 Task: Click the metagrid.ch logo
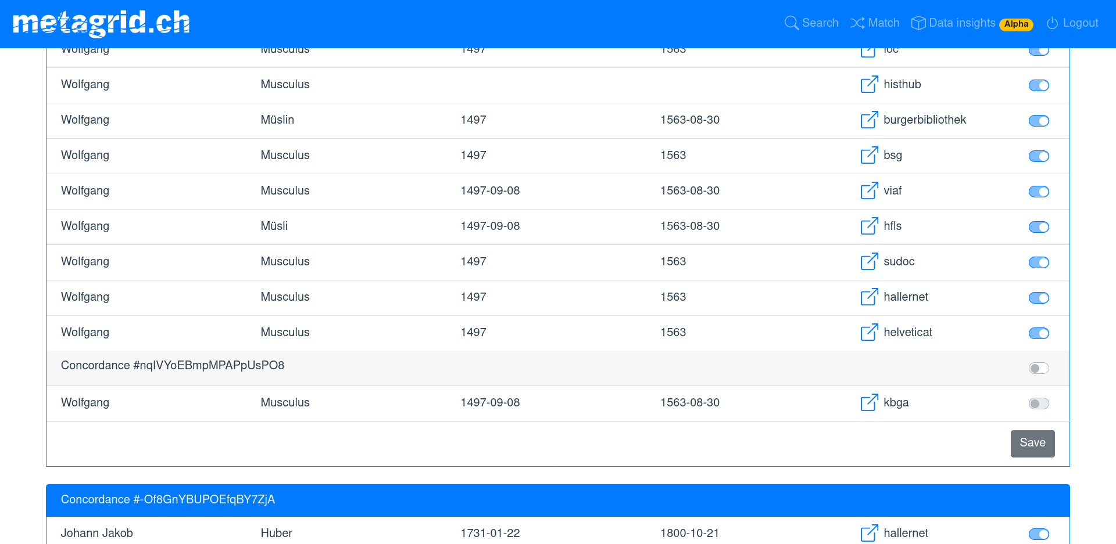click(x=101, y=23)
